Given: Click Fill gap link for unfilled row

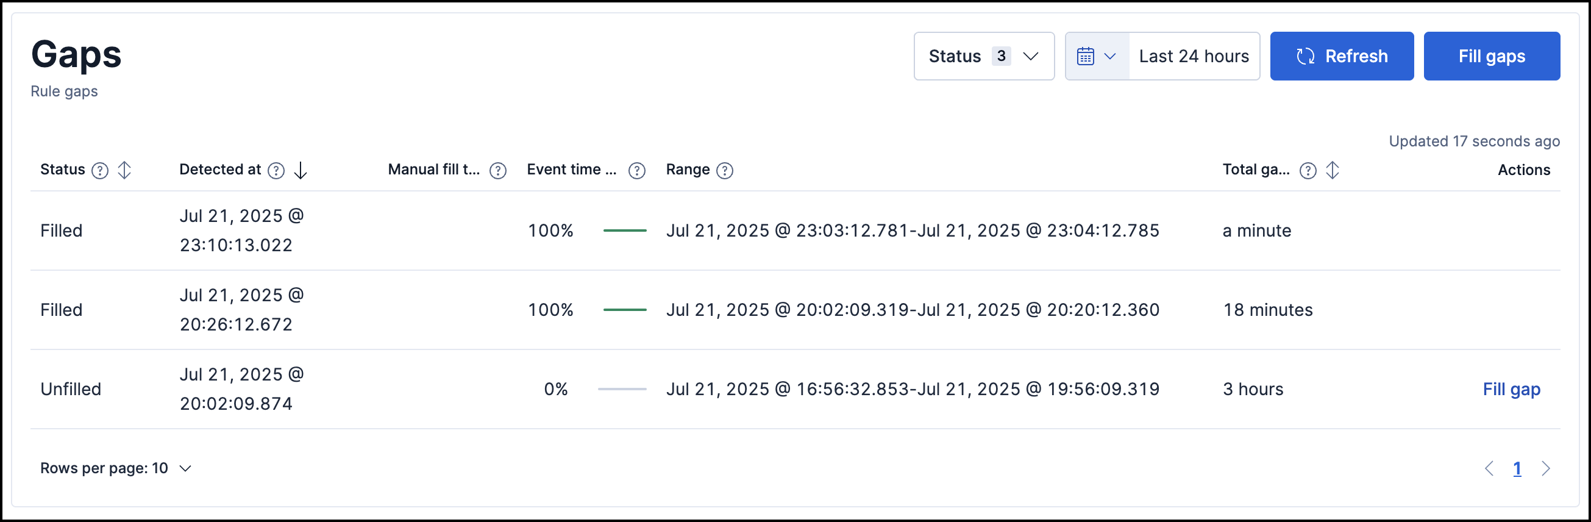Looking at the screenshot, I should click(x=1511, y=389).
